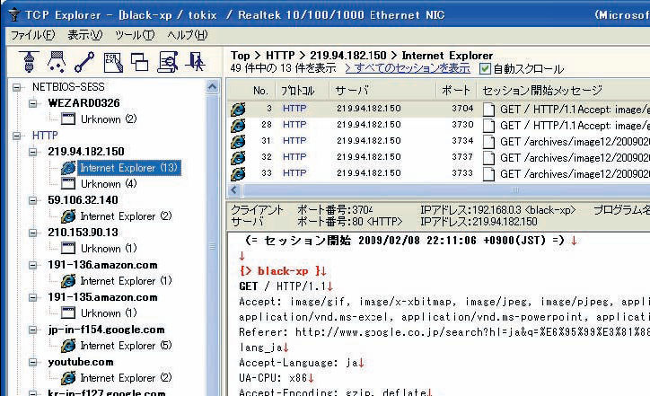This screenshot has height=396, width=650.
Task: Click the window icon beside Unknown (4)
Action: click(x=68, y=184)
